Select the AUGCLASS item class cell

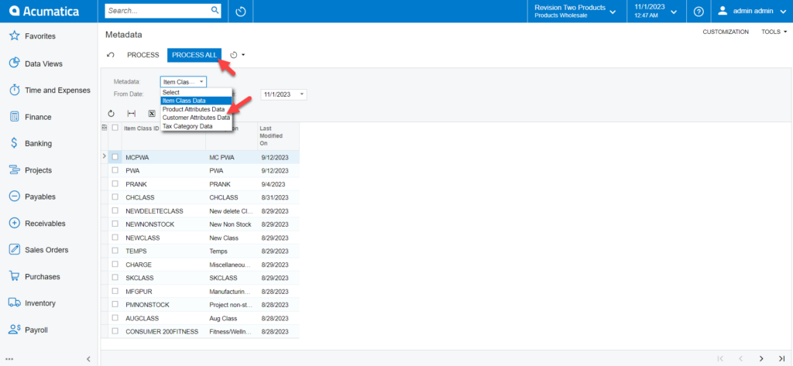tap(164, 318)
